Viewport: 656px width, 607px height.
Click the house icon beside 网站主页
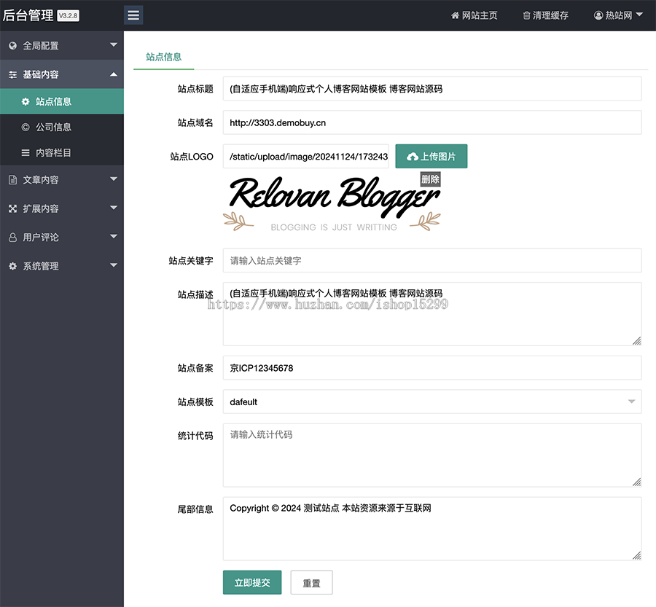pyautogui.click(x=455, y=15)
